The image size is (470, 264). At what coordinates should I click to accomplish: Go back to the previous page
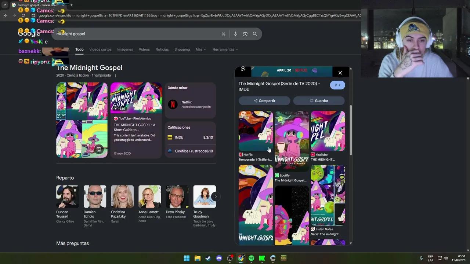(6, 15)
